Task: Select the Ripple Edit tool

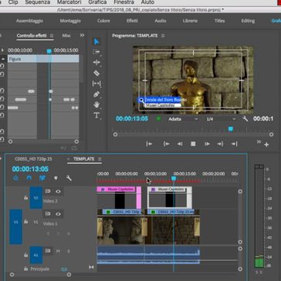Action: (96, 63)
